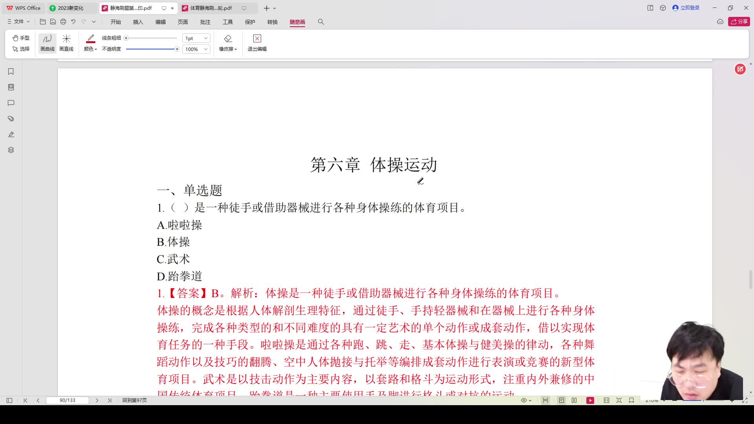Image resolution: width=754 pixels, height=424 pixels.
Task: Click the 退出编辑 exit editing button
Action: [x=257, y=43]
